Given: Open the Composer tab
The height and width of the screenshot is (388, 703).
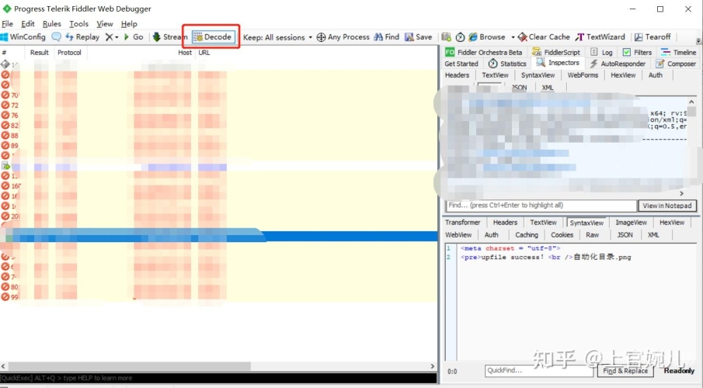Looking at the screenshot, I should pyautogui.click(x=676, y=64).
